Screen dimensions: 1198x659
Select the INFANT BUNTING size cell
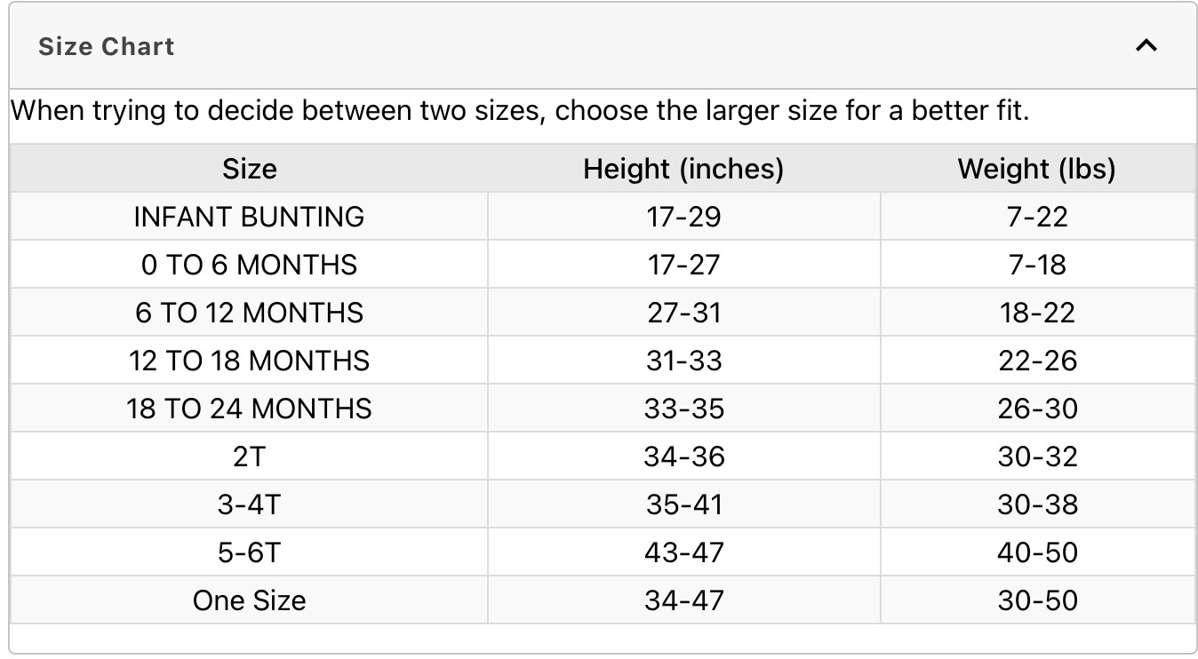(x=249, y=217)
